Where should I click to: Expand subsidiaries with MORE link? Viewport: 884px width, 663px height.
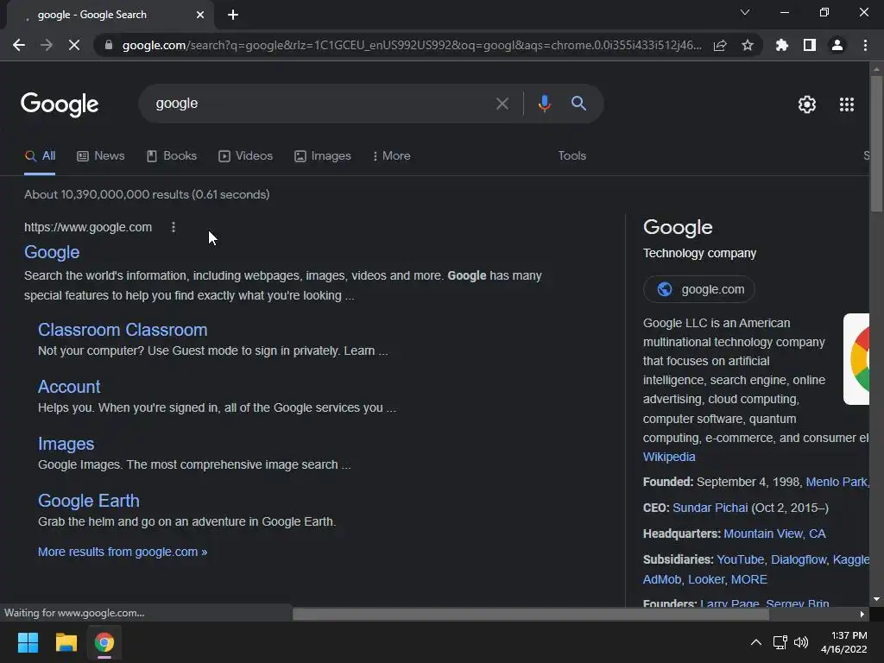[x=748, y=579]
